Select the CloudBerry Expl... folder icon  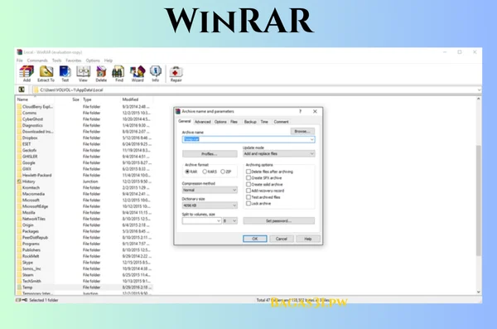click(19, 107)
